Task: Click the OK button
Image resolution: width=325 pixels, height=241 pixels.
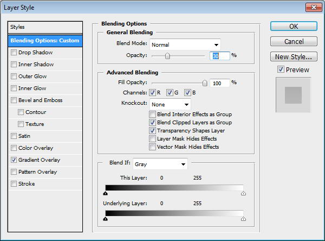Action: point(294,27)
